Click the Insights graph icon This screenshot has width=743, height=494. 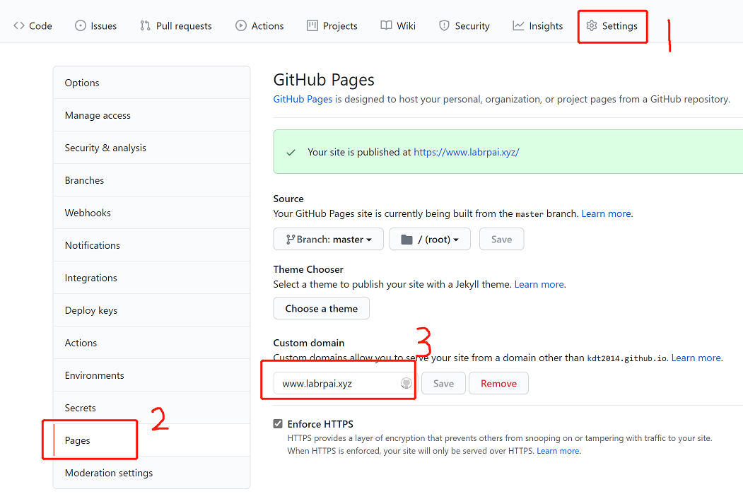tap(519, 26)
